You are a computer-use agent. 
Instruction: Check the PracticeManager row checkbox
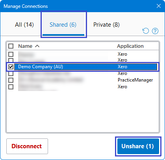(x=11, y=80)
